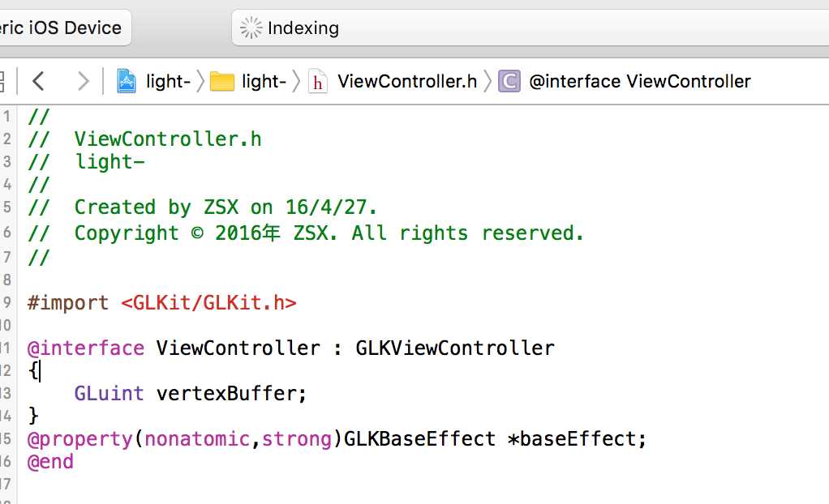Go back with the left arrow button
Screen dimensions: 829x504
pos(38,81)
